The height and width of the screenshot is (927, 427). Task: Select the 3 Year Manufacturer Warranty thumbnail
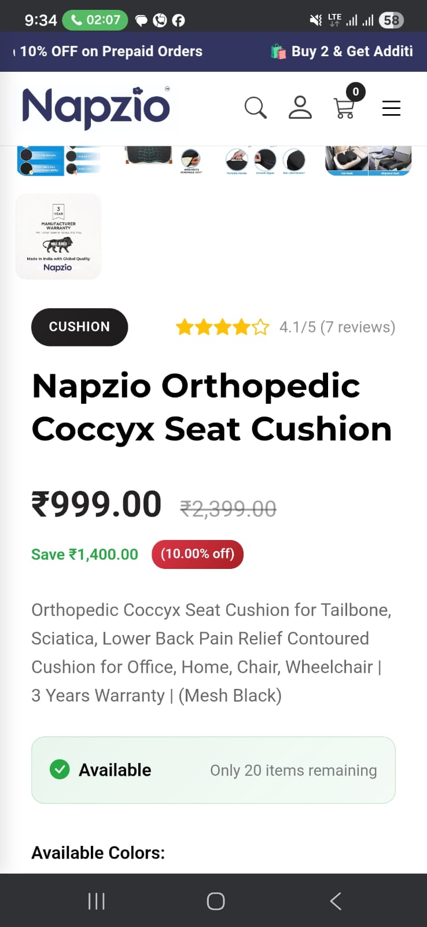click(x=58, y=236)
